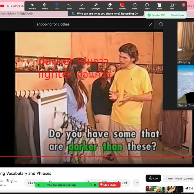Choose the Stamp annotation tool
The height and width of the screenshot is (194, 194).
click(82, 6)
